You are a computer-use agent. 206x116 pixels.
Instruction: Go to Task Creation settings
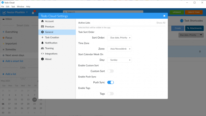57,37
